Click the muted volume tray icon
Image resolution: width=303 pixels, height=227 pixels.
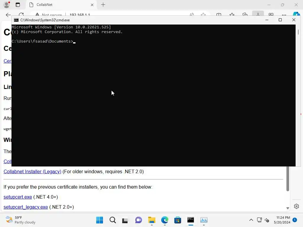[267, 220]
